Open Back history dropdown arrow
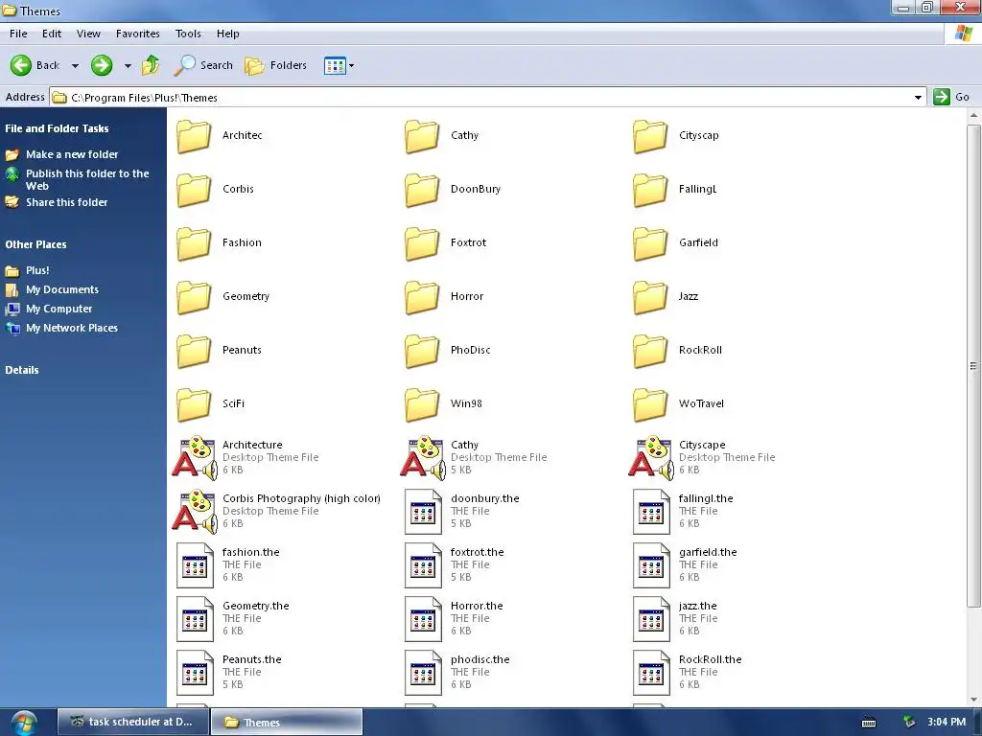Viewport: 982px width, 736px height. click(x=75, y=65)
